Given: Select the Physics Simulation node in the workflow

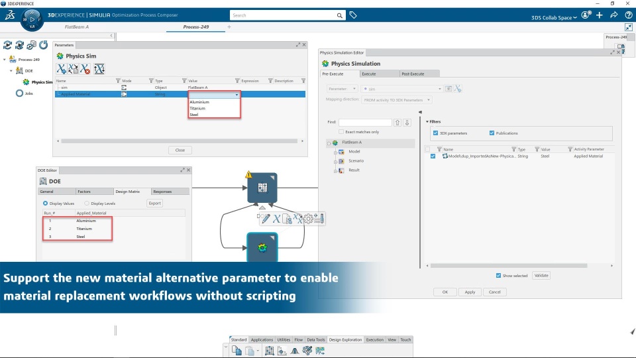Looking at the screenshot, I should click(x=262, y=247).
